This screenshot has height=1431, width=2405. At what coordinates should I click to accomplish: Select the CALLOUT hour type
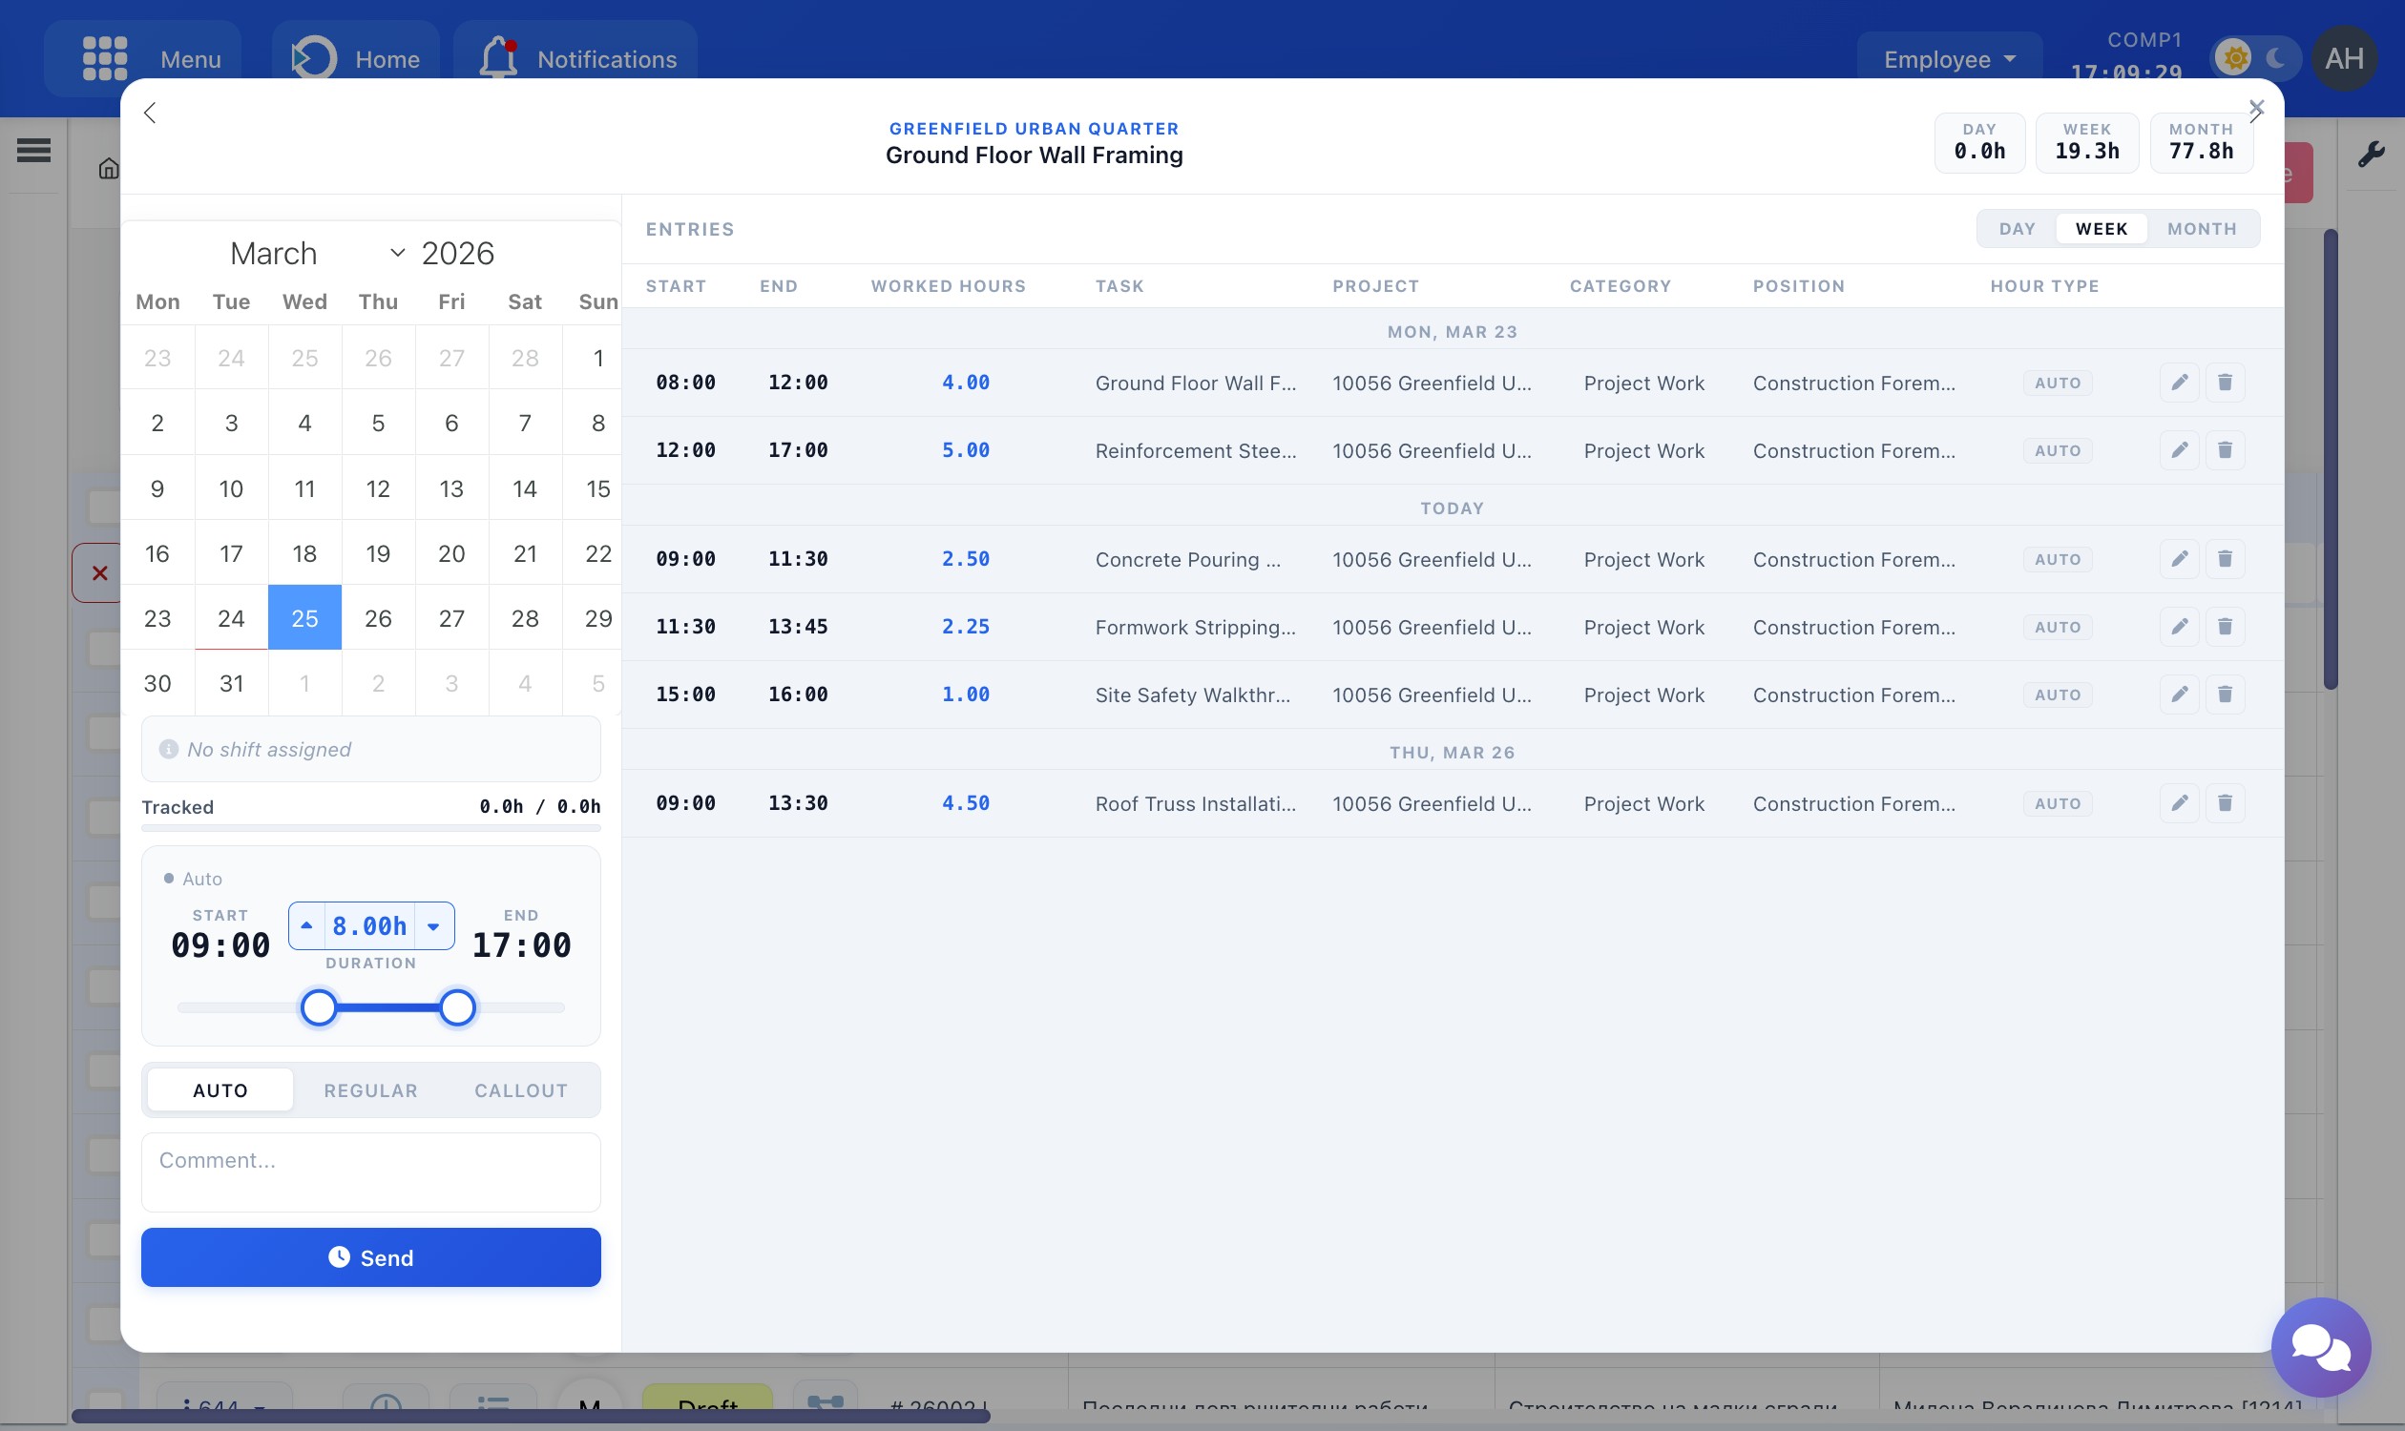click(x=520, y=1089)
